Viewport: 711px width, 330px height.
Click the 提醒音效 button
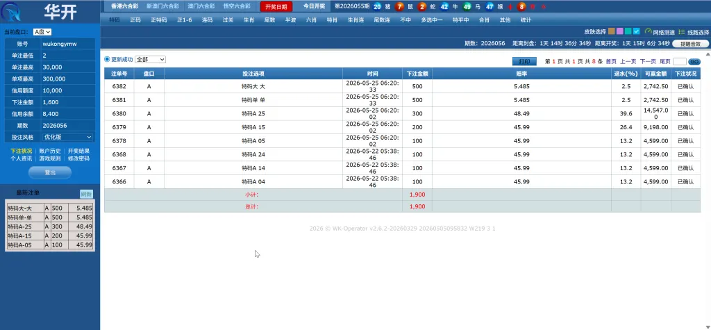pyautogui.click(x=689, y=44)
